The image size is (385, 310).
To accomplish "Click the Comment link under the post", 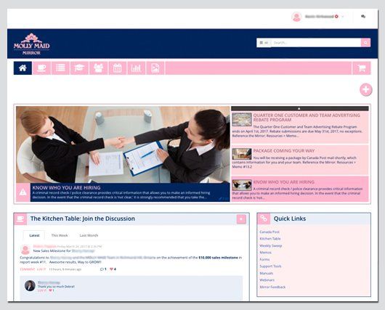I will coord(28,269).
